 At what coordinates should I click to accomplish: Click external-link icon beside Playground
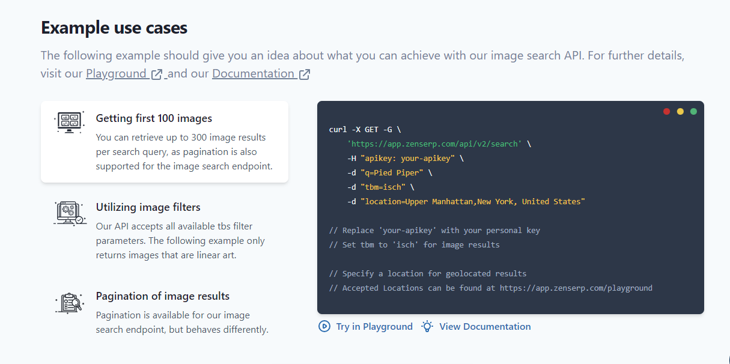point(157,74)
